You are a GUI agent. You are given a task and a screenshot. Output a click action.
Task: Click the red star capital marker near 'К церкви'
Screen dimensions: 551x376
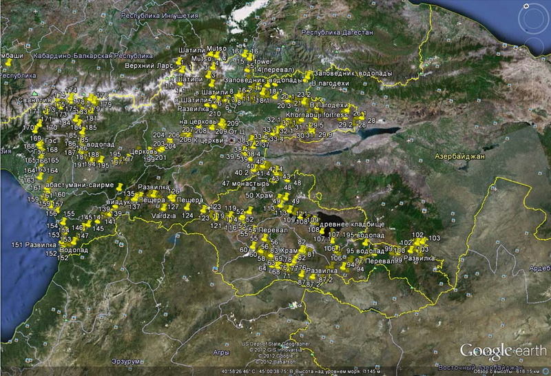(231, 140)
